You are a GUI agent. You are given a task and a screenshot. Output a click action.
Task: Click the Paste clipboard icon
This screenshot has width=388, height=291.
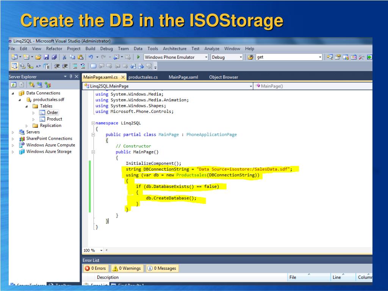80,57
